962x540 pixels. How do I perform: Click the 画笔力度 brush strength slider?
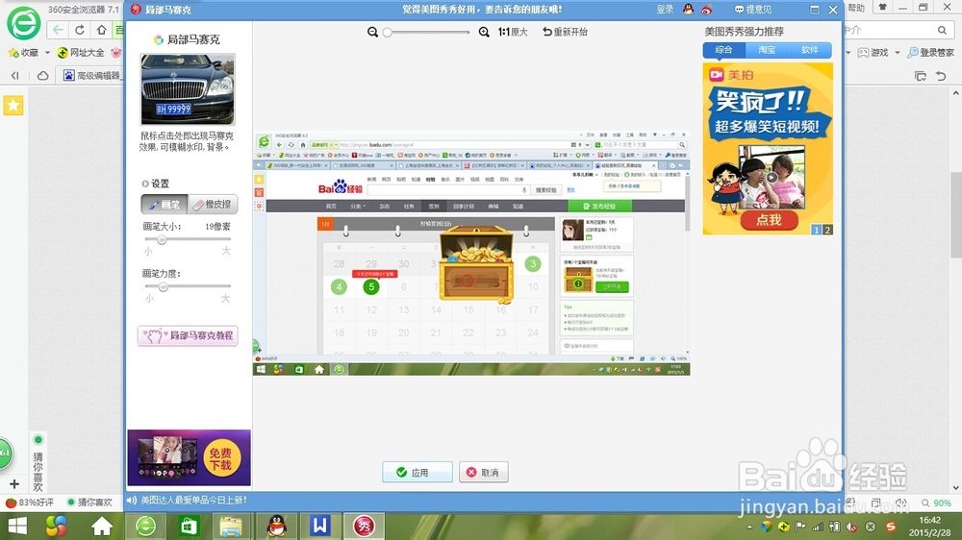[x=188, y=286]
